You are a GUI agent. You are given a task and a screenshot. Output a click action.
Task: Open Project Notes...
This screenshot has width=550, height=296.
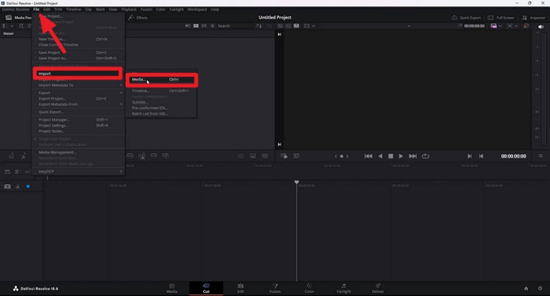[x=79, y=131]
